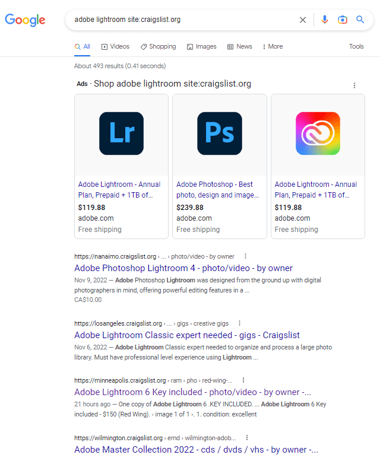Click the Lightroom Lr product image
This screenshot has height=458, width=380.
tap(121, 133)
